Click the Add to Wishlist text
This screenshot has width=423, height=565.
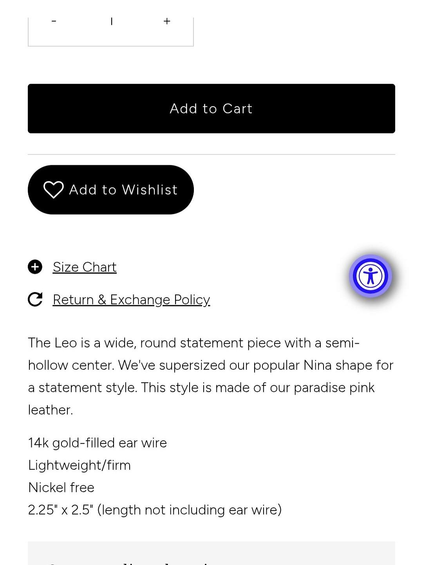click(x=123, y=190)
